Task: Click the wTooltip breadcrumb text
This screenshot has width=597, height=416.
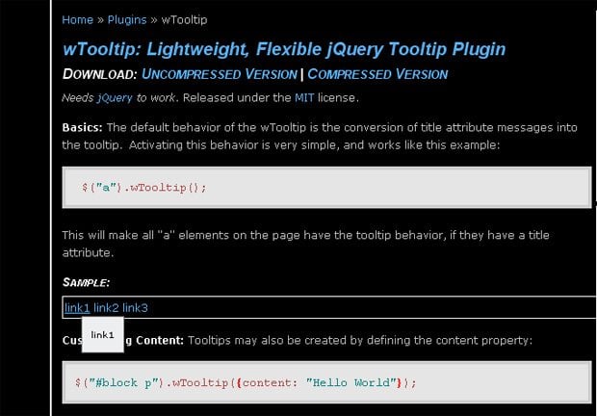Action: pyautogui.click(x=184, y=19)
